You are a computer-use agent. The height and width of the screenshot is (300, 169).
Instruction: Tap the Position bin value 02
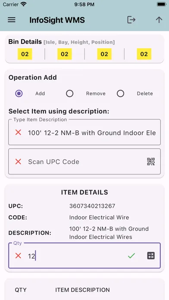point(144,54)
